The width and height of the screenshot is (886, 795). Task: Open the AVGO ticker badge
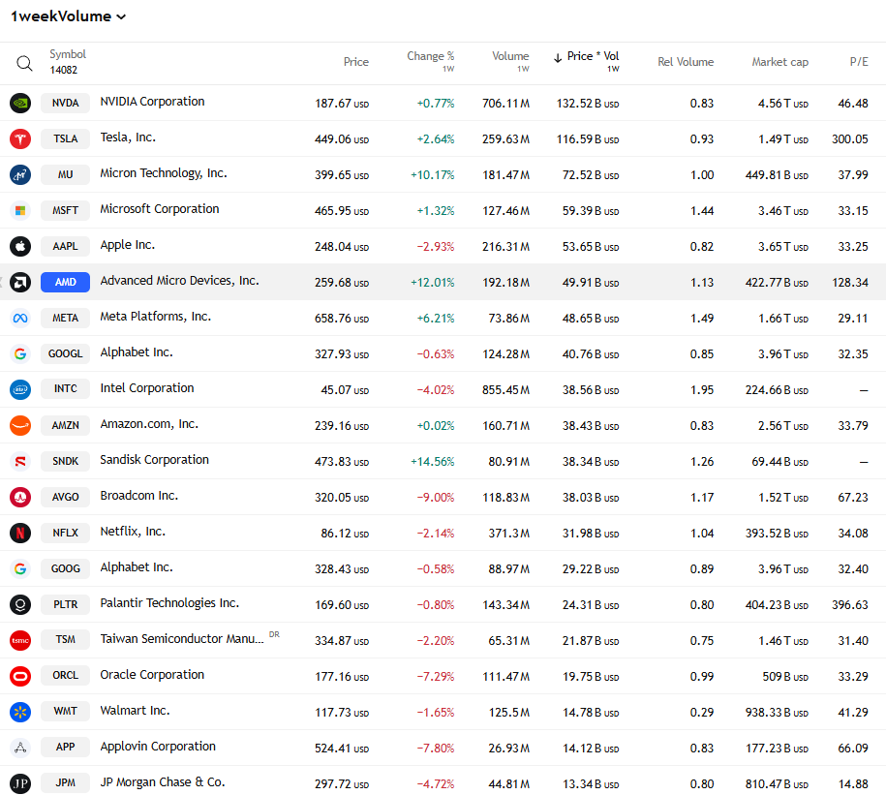click(x=66, y=497)
